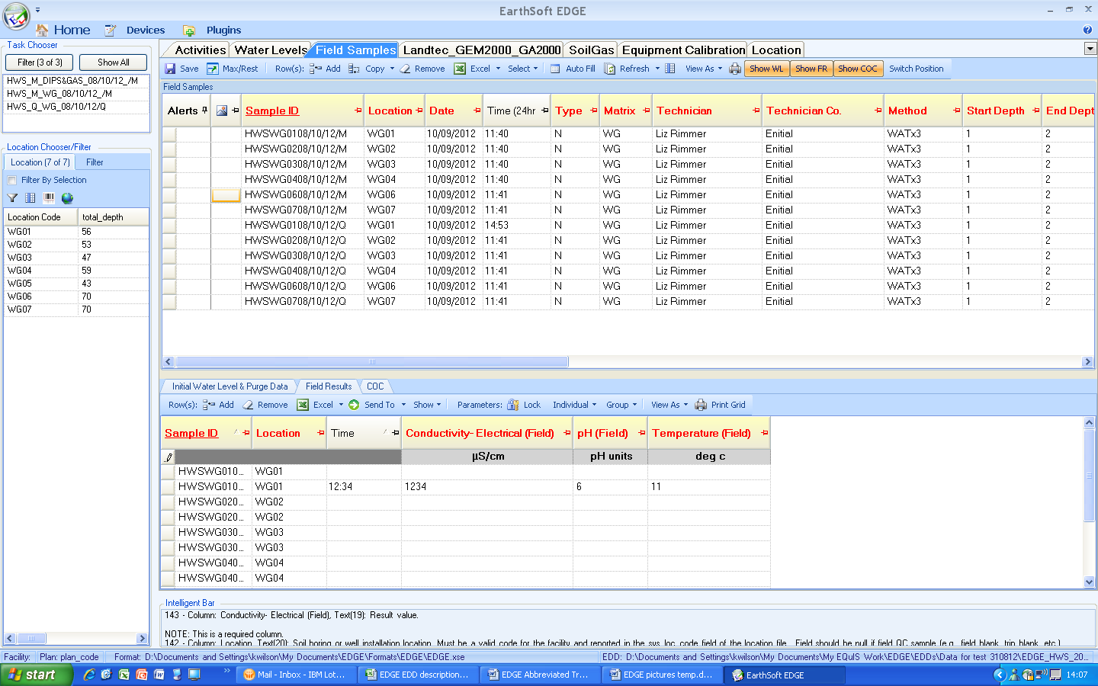Open the Initial Water Level & Purge Data tab

230,386
